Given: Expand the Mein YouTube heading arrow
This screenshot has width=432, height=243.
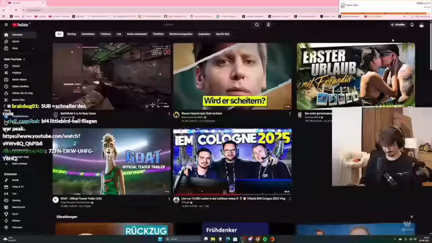Looking at the screenshot, I should (24, 59).
